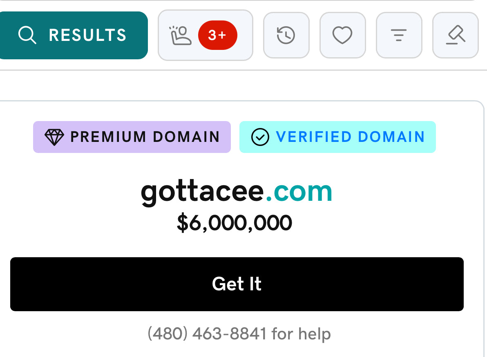This screenshot has height=357, width=487.
Task: Click the magnifying glass icon in RESULTS
Action: tap(27, 35)
